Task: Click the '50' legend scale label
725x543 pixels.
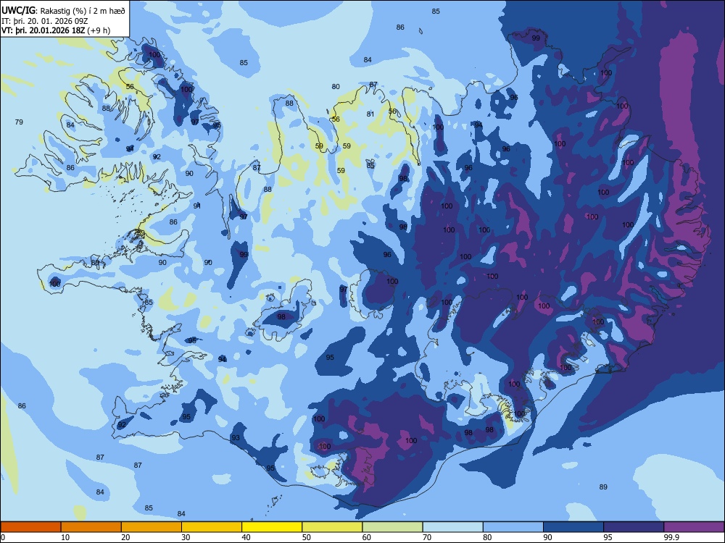Action: point(306,537)
